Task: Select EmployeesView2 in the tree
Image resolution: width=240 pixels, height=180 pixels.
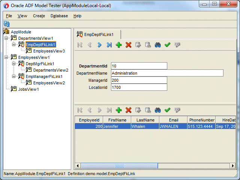Action: coord(49,83)
